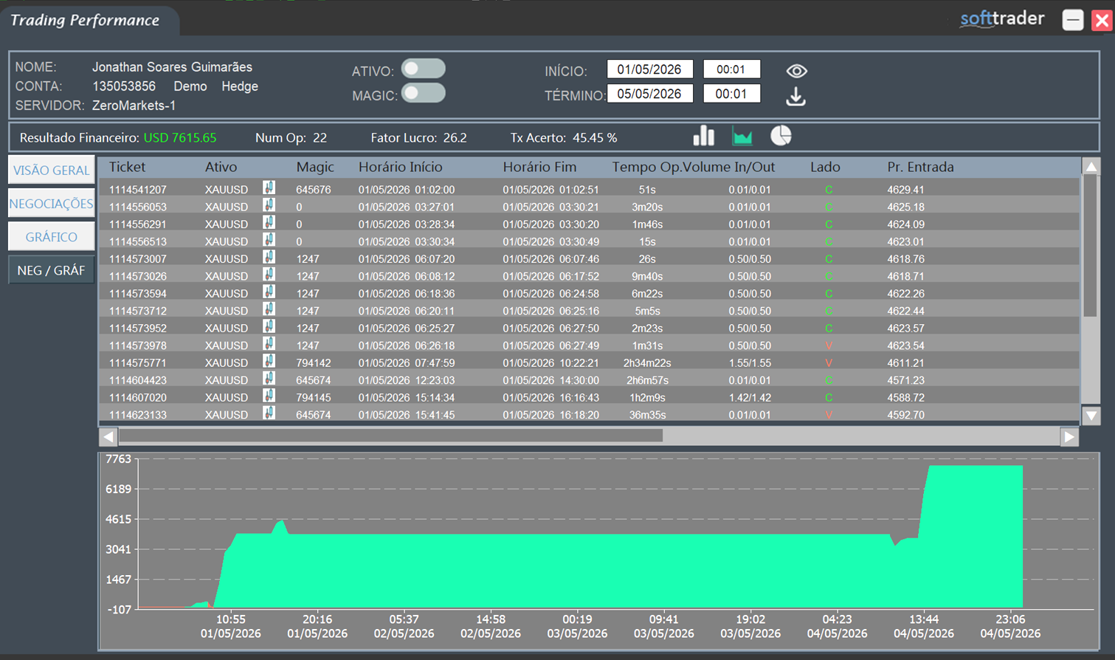Viewport: 1115px width, 660px height.
Task: Click entry price 4629.41
Action: coord(905,190)
